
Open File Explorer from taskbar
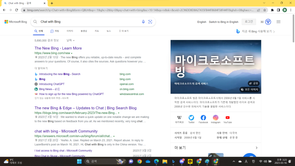click(165, 161)
